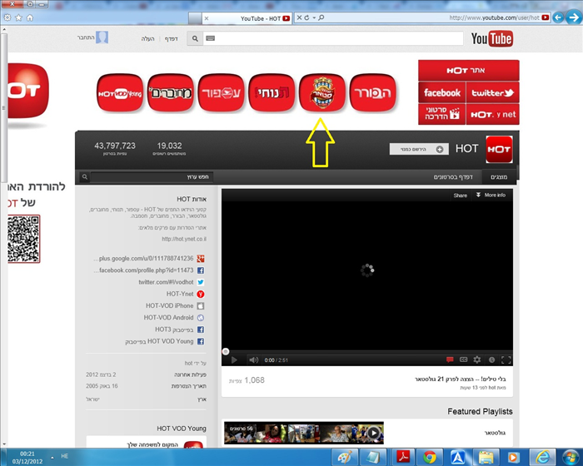This screenshot has height=466, width=583.
Task: Select the דפדף בסרטונים channel tab
Action: [x=453, y=177]
